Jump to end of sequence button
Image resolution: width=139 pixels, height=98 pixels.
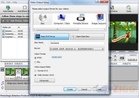(x=115, y=60)
